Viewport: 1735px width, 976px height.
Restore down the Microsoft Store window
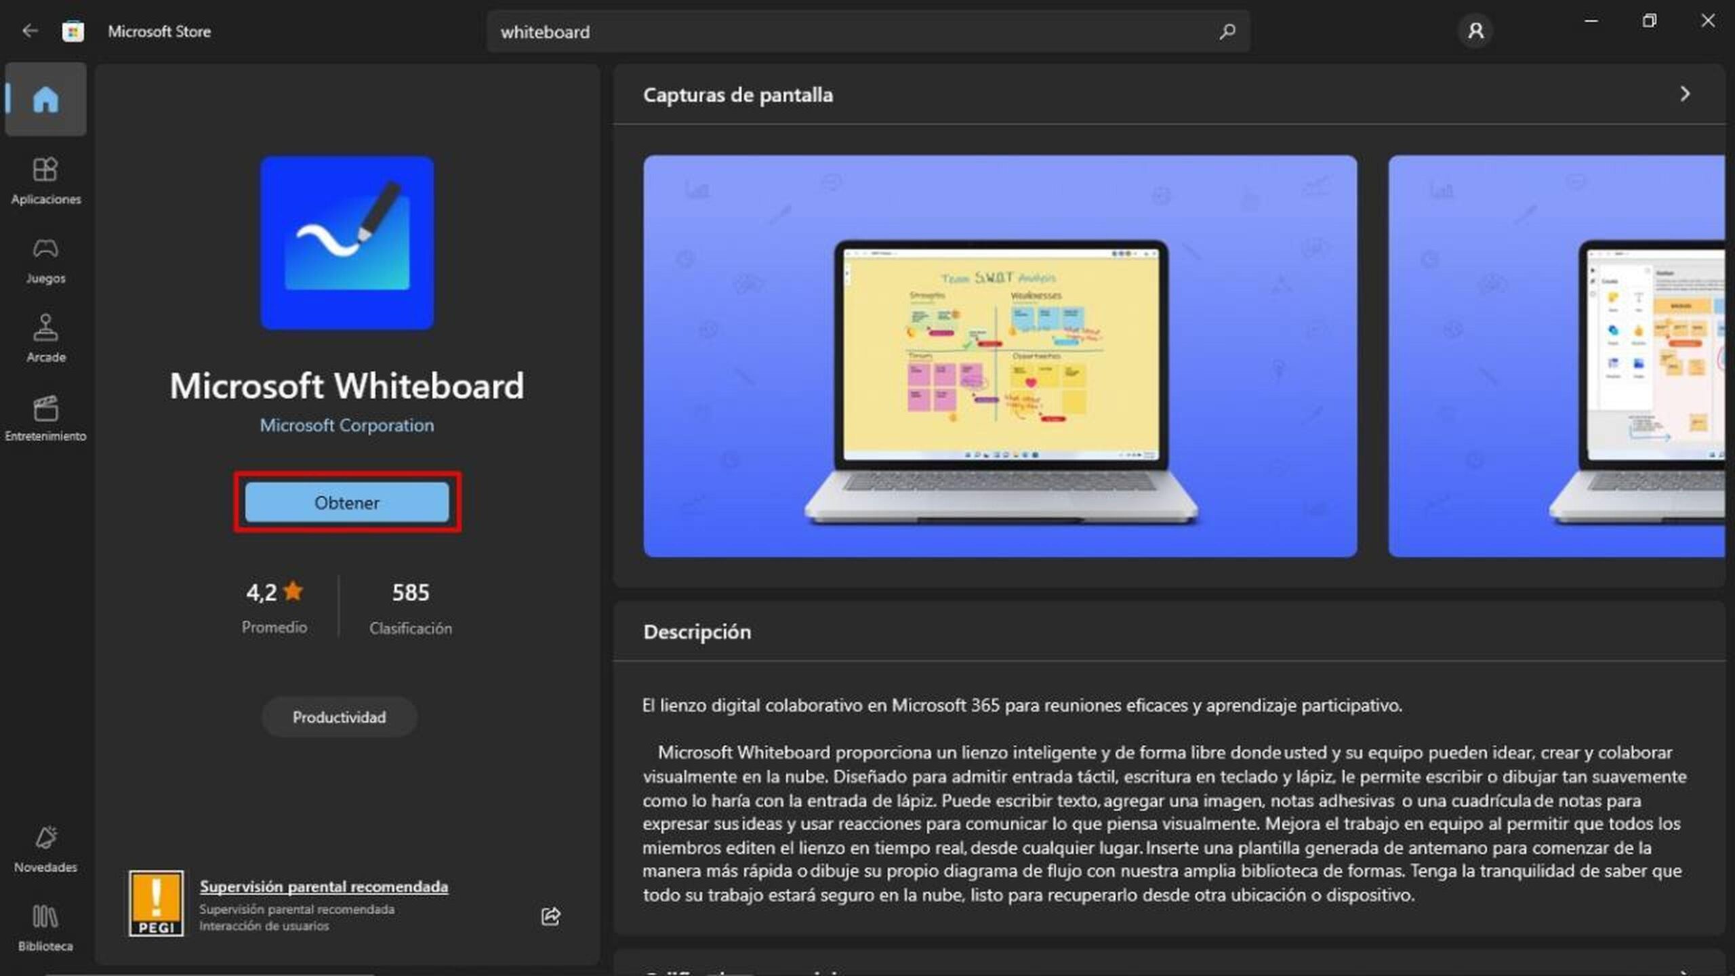tap(1650, 21)
